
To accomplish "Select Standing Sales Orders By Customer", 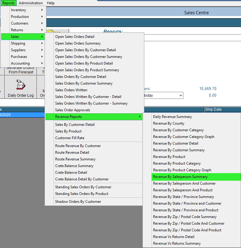I will pos(94,187).
